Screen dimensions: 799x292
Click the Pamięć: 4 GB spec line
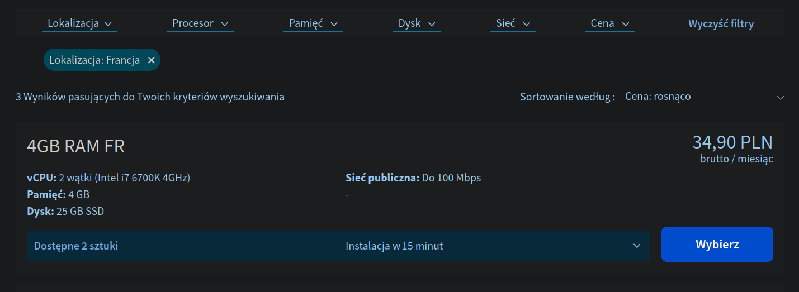(x=58, y=195)
